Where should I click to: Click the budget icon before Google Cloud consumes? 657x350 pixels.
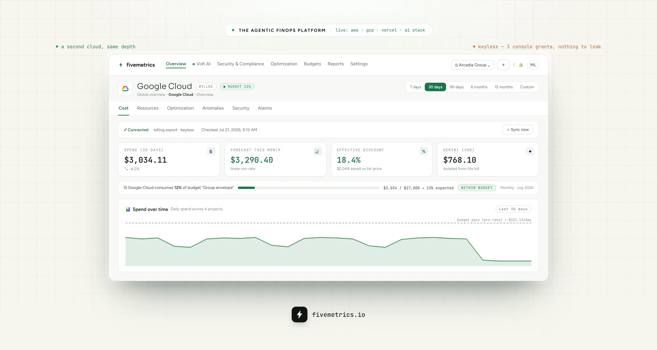coord(125,188)
